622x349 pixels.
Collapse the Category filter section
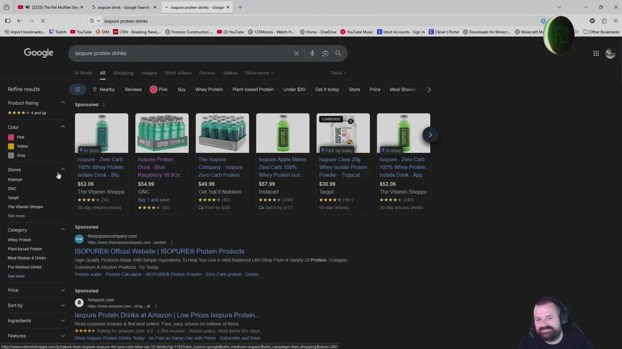(63, 230)
